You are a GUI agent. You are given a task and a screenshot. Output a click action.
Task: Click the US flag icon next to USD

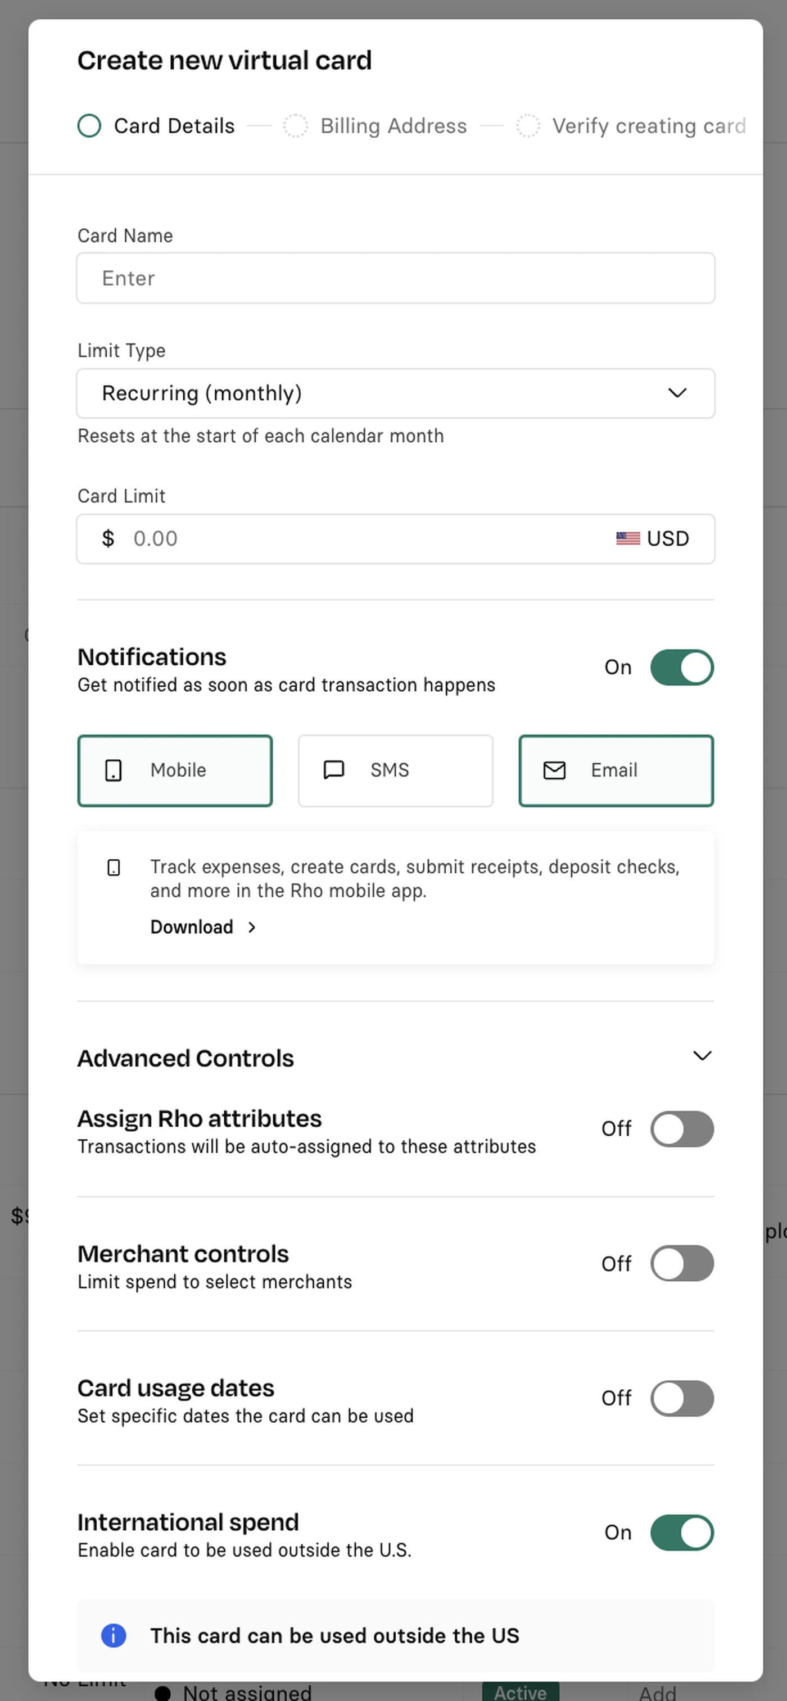pos(627,538)
